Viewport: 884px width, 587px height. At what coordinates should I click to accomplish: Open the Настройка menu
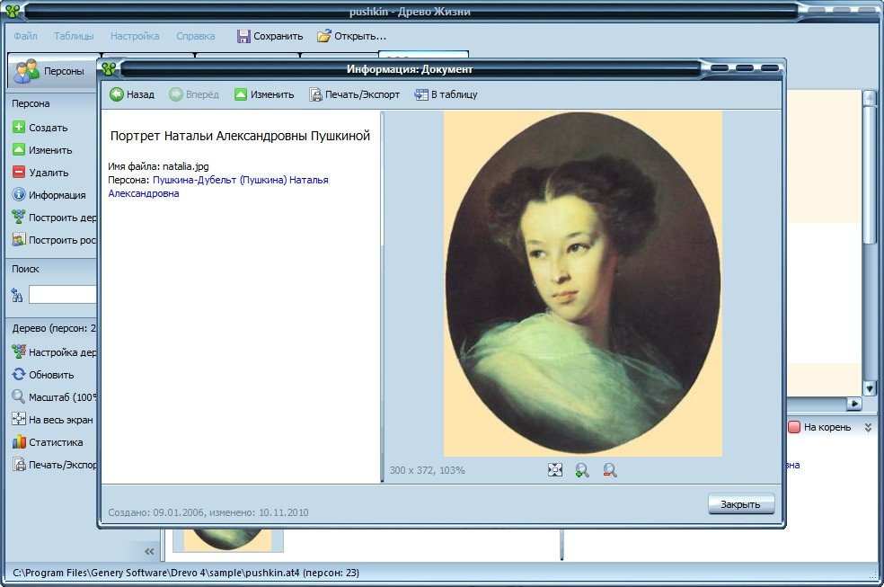135,36
